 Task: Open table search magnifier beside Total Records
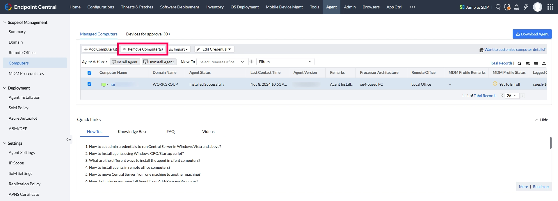(x=519, y=64)
